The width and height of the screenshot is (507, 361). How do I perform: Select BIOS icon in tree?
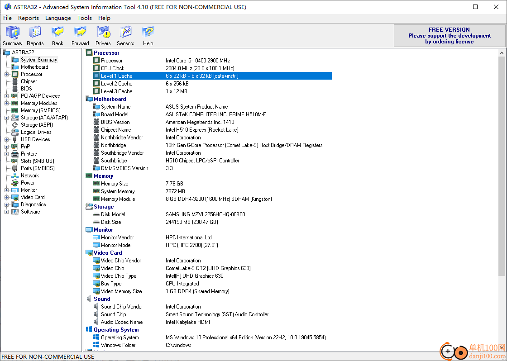click(15, 89)
